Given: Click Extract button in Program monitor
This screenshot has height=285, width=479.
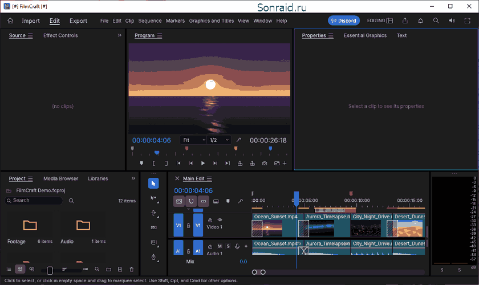Looking at the screenshot, I should pyautogui.click(x=252, y=164).
